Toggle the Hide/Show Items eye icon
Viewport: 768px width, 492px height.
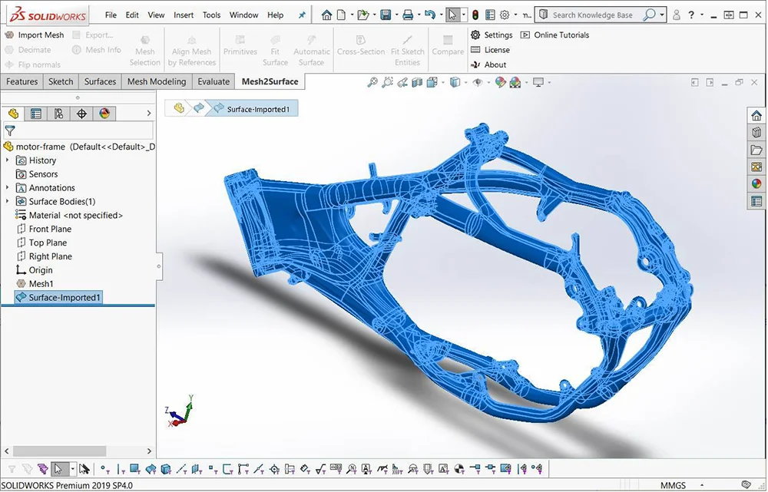pyautogui.click(x=479, y=82)
